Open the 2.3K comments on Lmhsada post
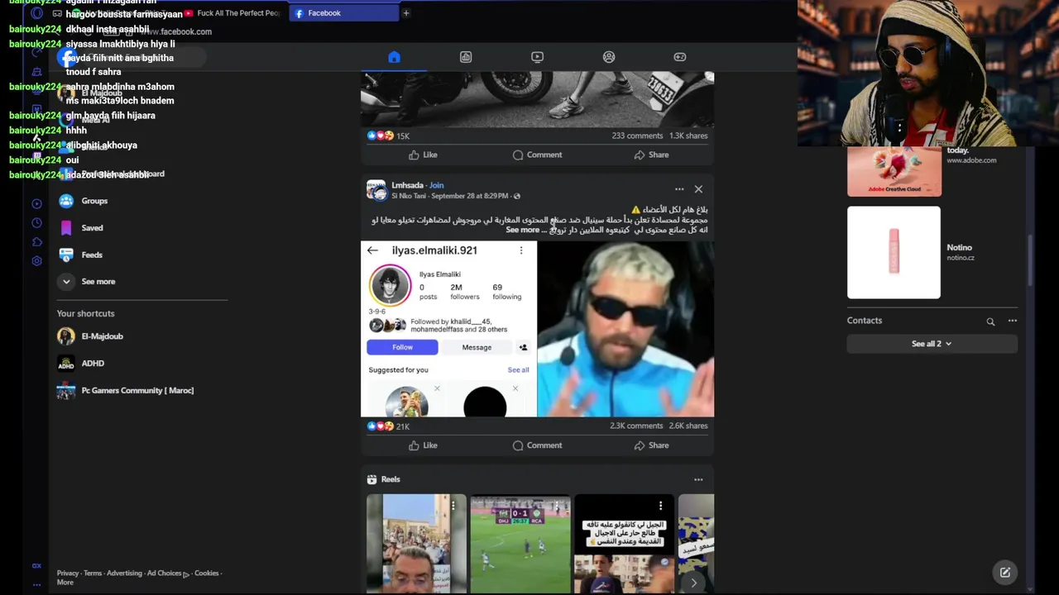This screenshot has height=595, width=1059. click(636, 426)
